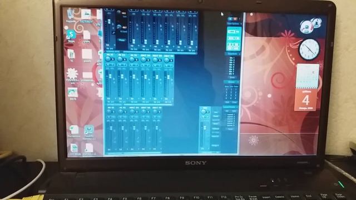
Task: Click the Main channel fader handle
Action: tap(205, 127)
